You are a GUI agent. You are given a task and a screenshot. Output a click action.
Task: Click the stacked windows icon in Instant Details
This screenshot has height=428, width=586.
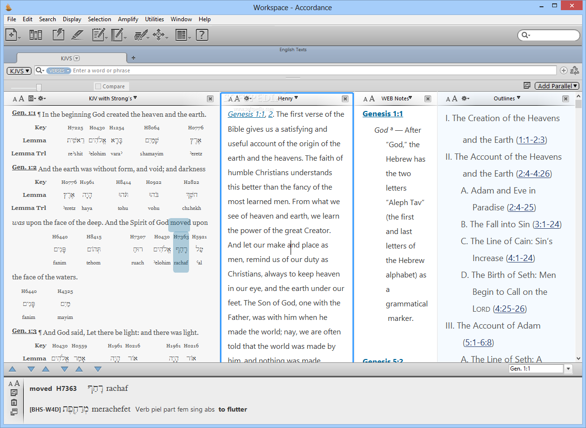(14, 412)
